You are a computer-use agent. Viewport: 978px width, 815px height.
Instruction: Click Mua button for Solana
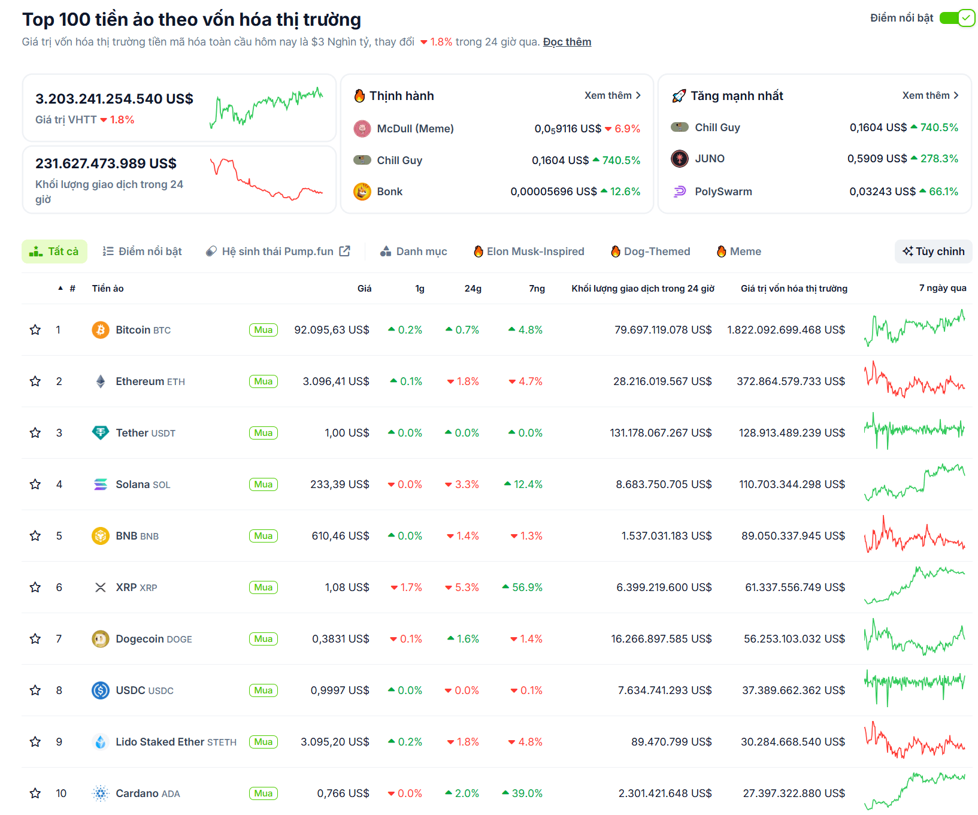[x=264, y=484]
